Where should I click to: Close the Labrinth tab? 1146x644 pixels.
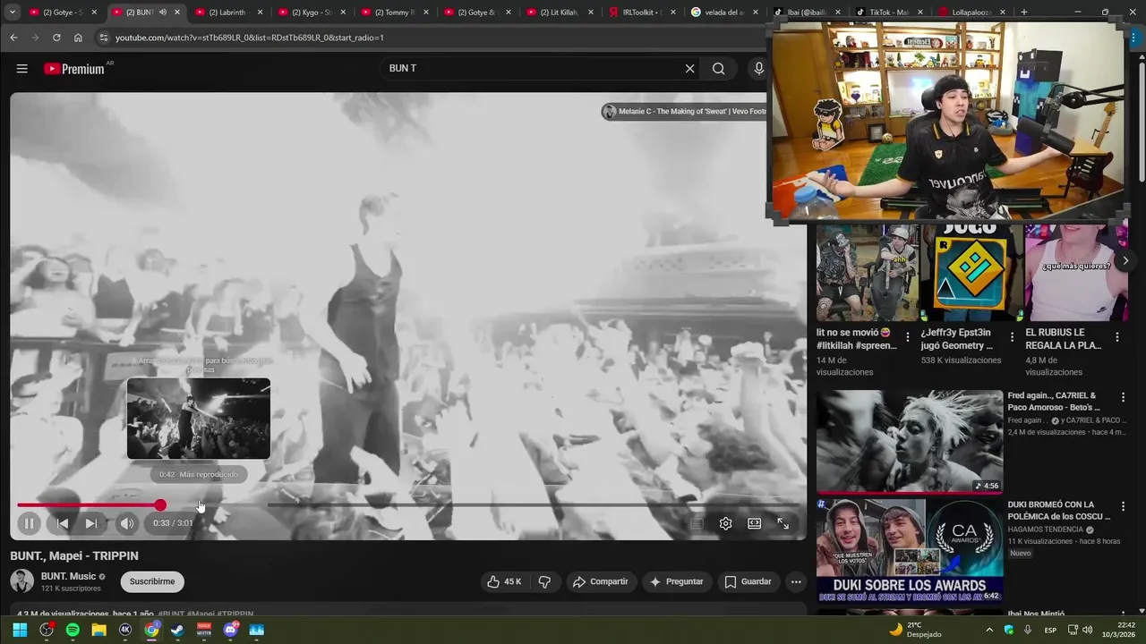(x=259, y=13)
